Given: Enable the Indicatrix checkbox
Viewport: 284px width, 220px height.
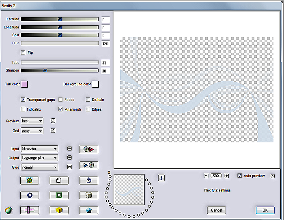Looking at the screenshot, I should [23, 109].
